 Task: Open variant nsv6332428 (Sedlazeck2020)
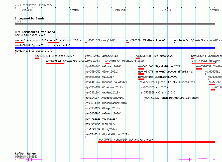pyautogui.click(x=155, y=56)
